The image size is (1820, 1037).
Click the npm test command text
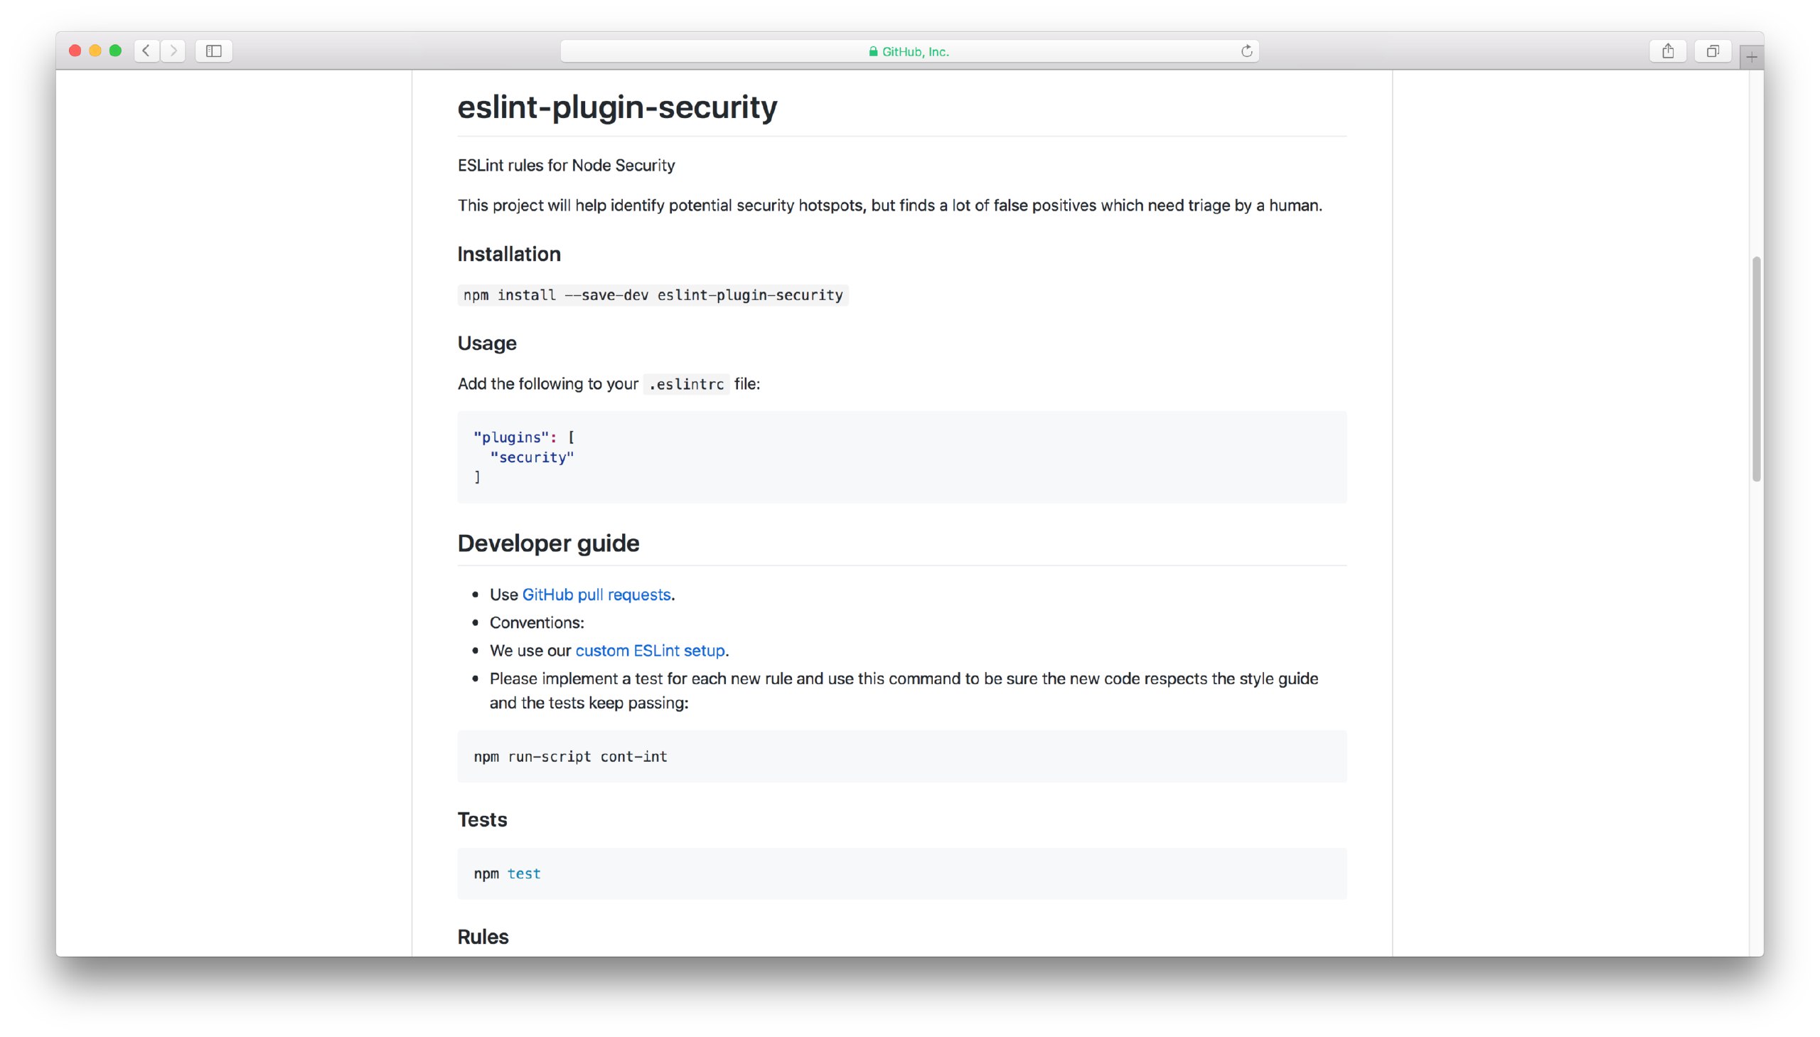tap(507, 873)
